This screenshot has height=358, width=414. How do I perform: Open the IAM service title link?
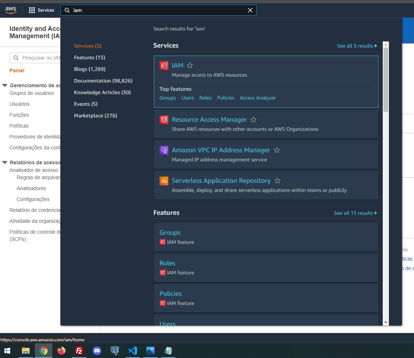click(x=177, y=65)
